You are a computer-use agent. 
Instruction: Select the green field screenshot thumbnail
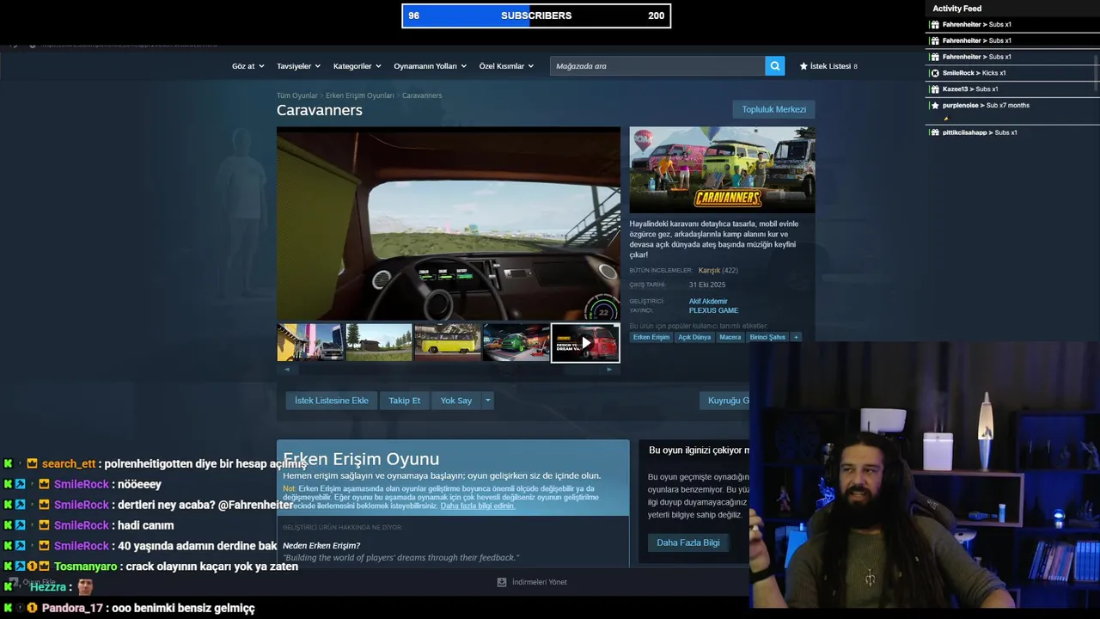click(x=379, y=343)
